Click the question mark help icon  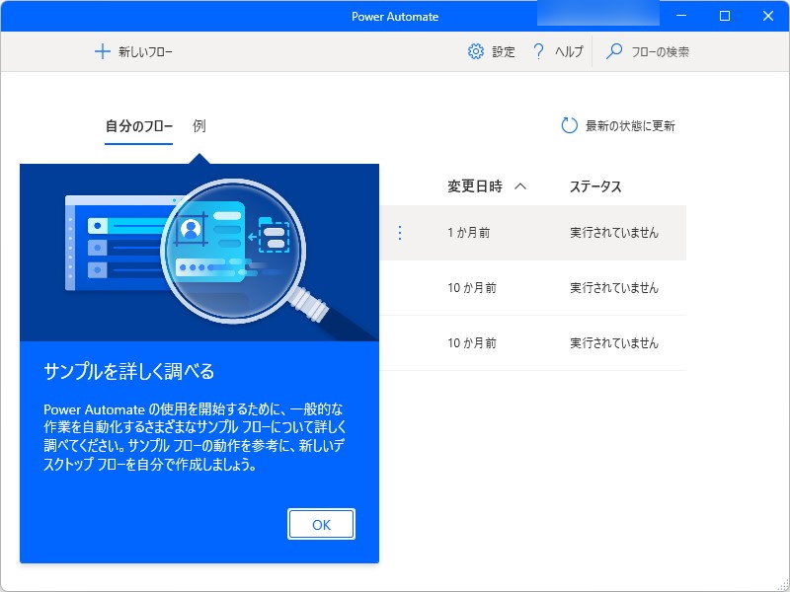[538, 51]
